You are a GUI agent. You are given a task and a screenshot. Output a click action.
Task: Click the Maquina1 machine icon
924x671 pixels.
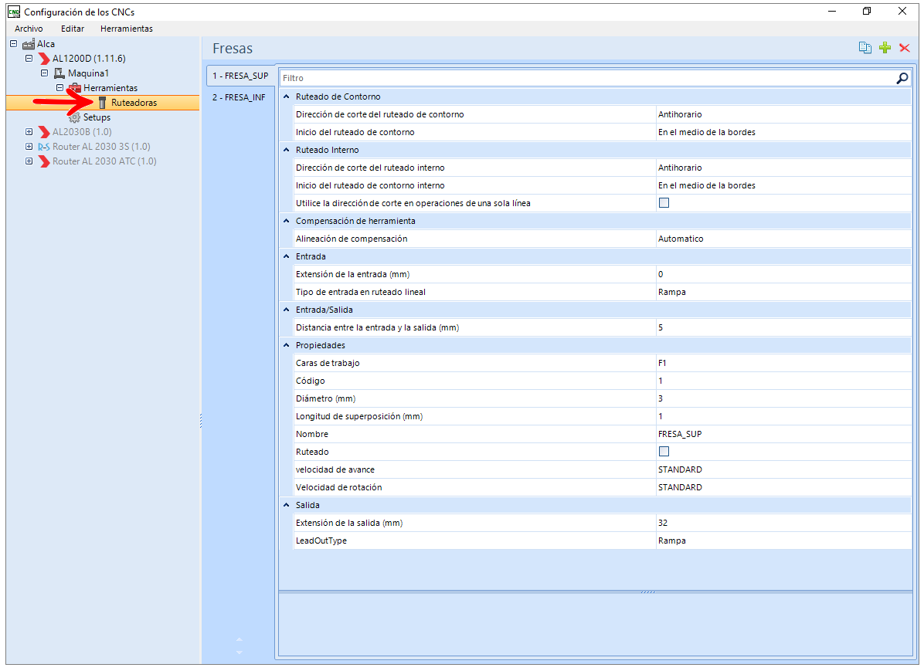tap(59, 73)
